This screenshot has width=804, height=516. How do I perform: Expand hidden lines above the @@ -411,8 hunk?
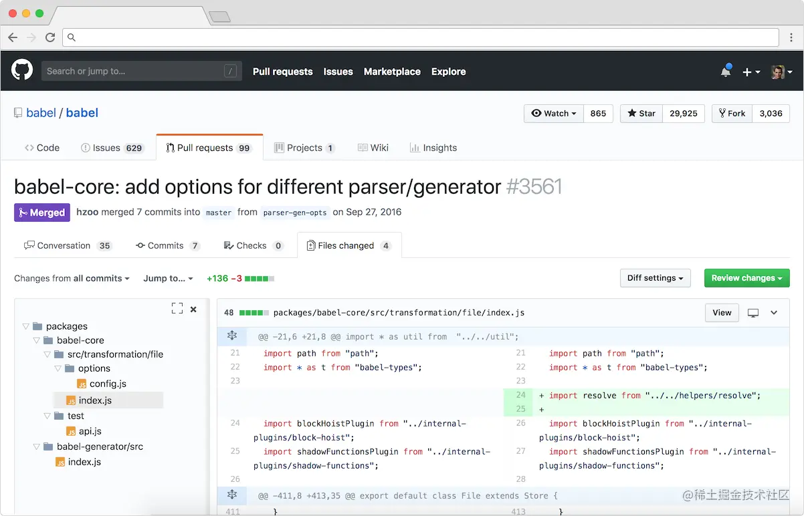(x=232, y=495)
